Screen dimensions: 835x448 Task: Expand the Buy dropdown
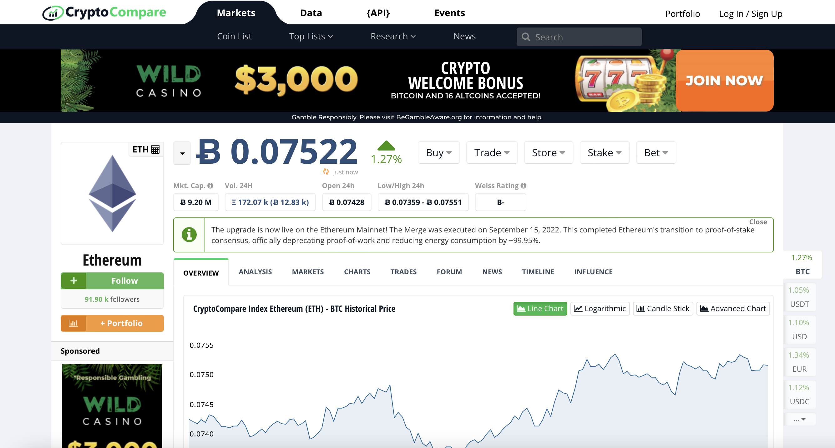[438, 152]
